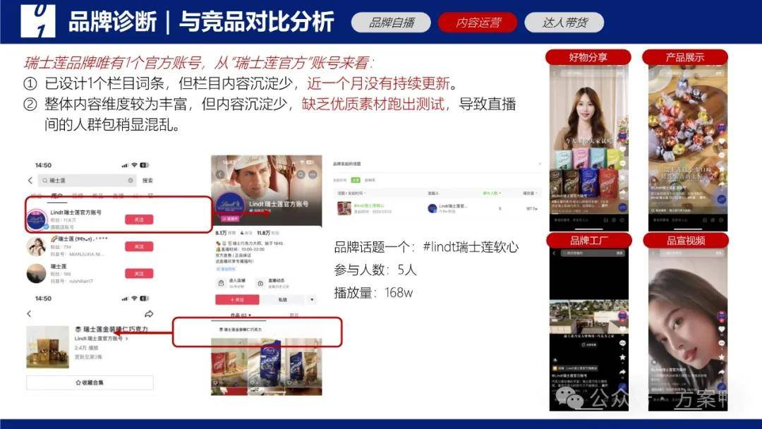762x429 pixels.
Task: Focus the 瑞士莲 search input field
Action: point(87,180)
